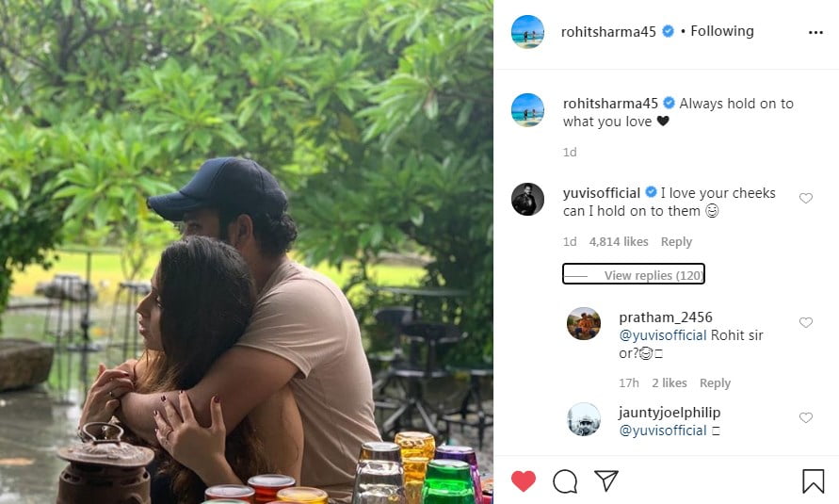Click the rohitsharma45 avatar in post header
This screenshot has height=504, width=839.
tap(527, 31)
